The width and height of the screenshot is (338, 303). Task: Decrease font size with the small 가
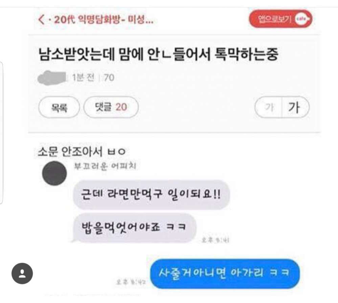click(x=269, y=107)
